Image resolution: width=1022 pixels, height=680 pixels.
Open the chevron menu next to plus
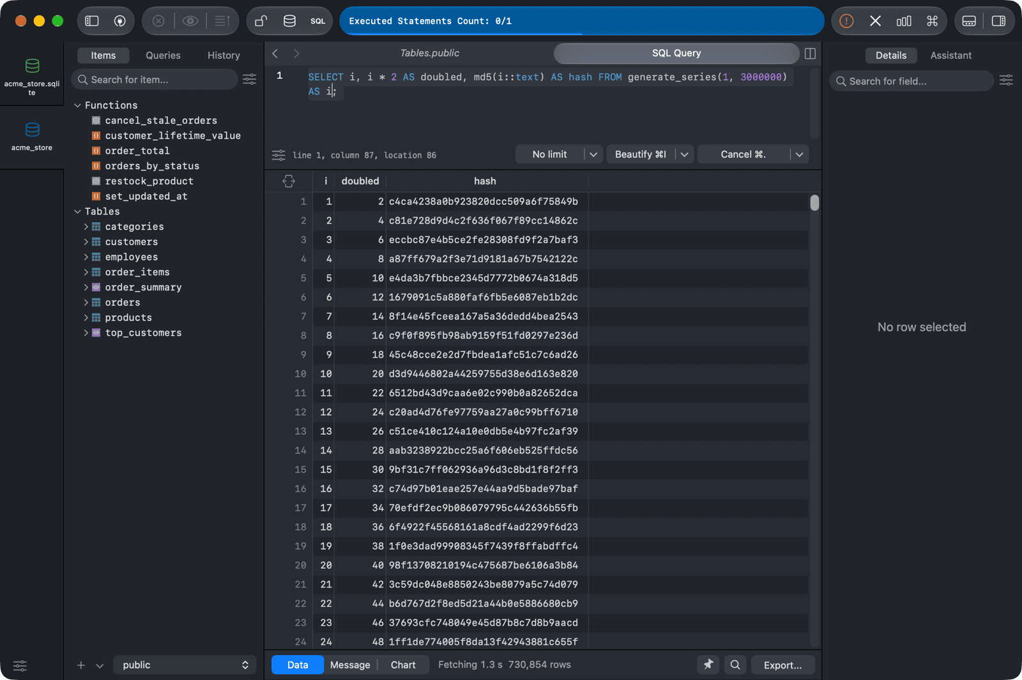pyautogui.click(x=100, y=665)
